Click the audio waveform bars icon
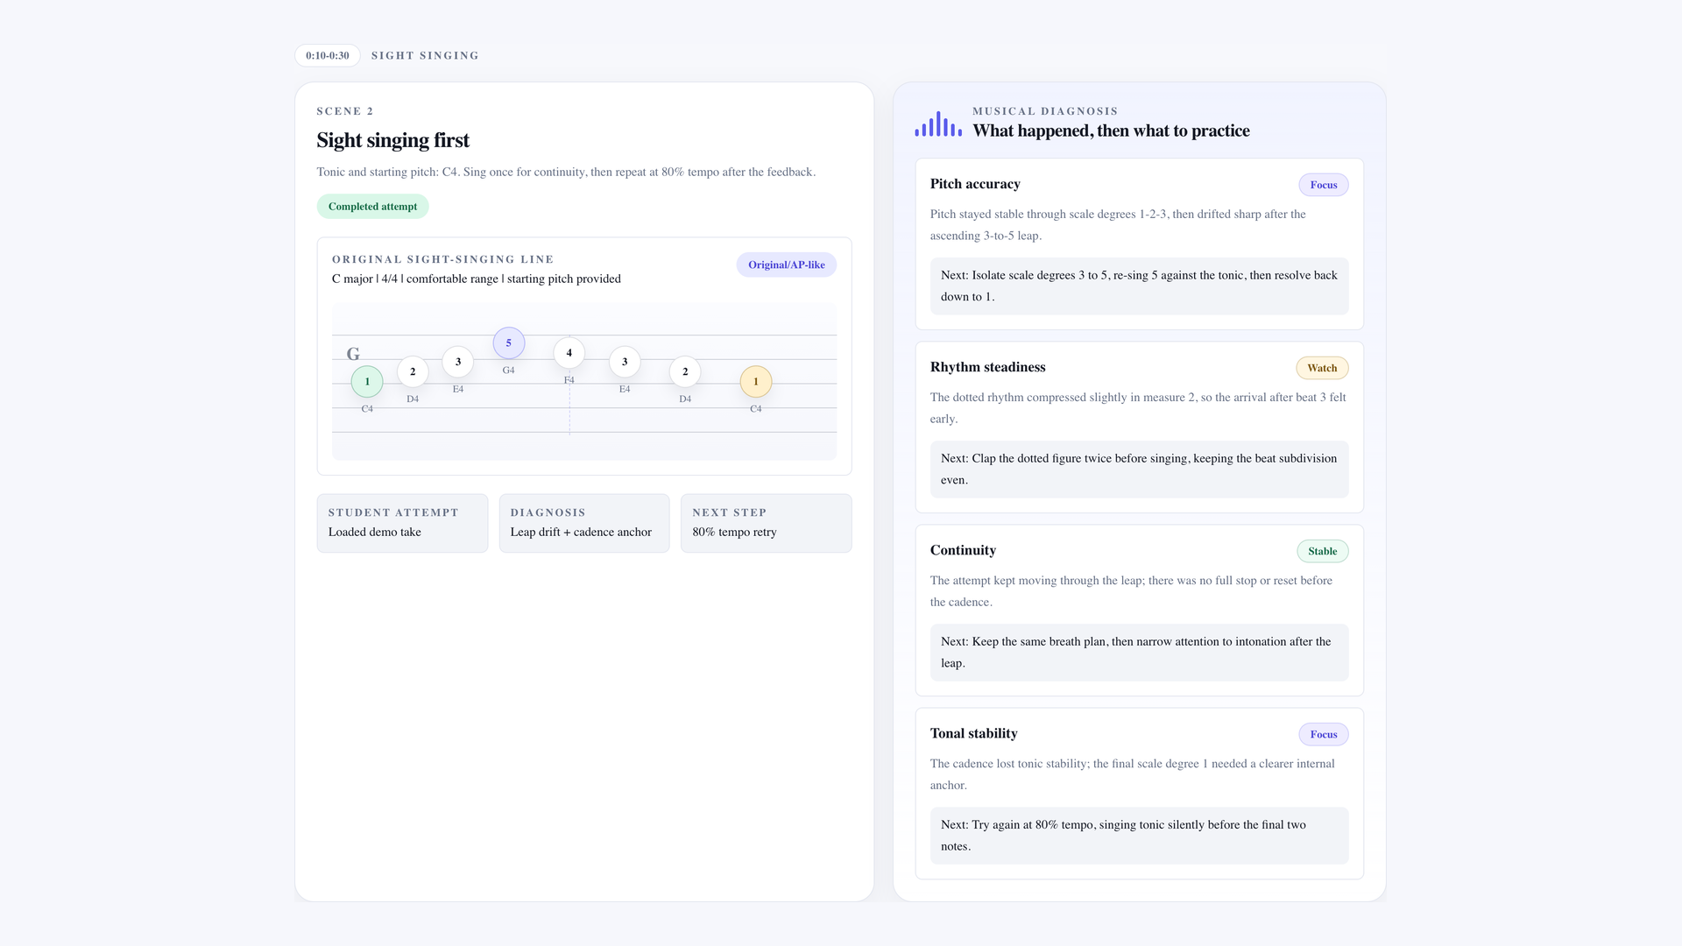The image size is (1682, 946). point(938,124)
